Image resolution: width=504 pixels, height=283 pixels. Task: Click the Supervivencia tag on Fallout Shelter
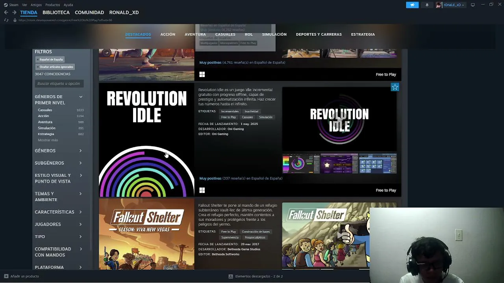click(x=230, y=237)
